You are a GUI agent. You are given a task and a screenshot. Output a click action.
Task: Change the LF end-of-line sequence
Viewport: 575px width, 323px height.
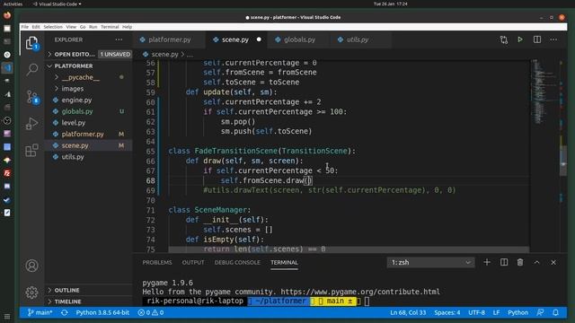(496, 312)
